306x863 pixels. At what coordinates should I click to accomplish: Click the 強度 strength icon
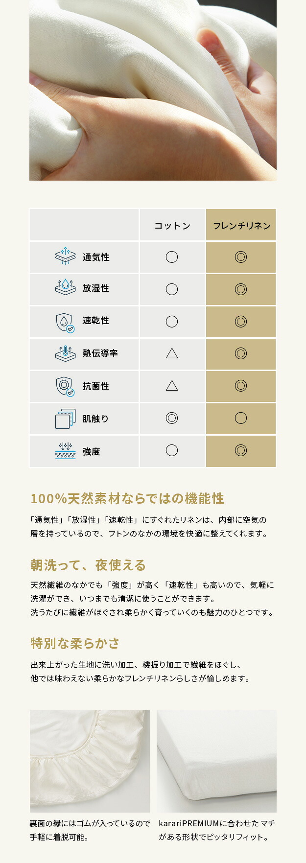65,451
